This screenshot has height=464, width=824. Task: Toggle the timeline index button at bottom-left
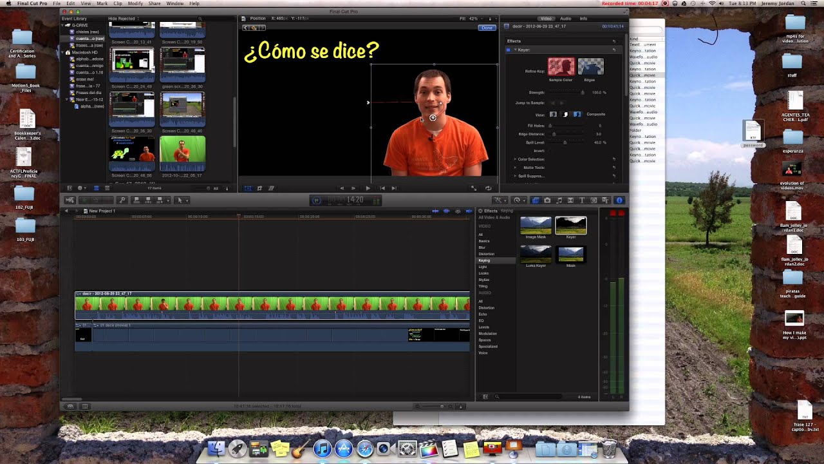coord(85,406)
